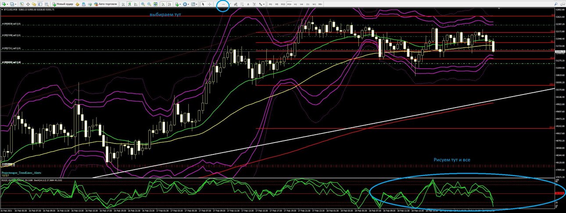
Task: Select the arrows objects tool
Action: (x=261, y=4)
